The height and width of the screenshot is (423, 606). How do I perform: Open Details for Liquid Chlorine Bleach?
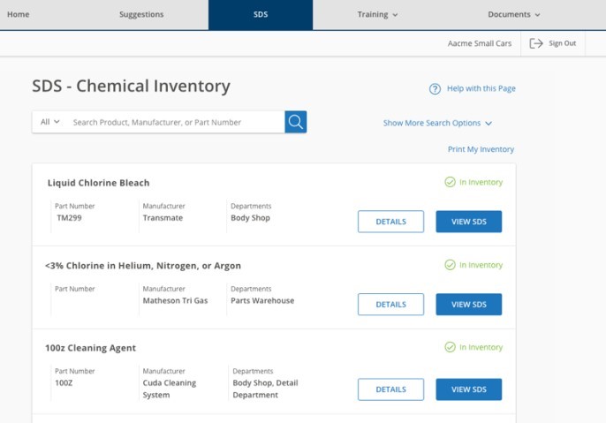(x=390, y=222)
